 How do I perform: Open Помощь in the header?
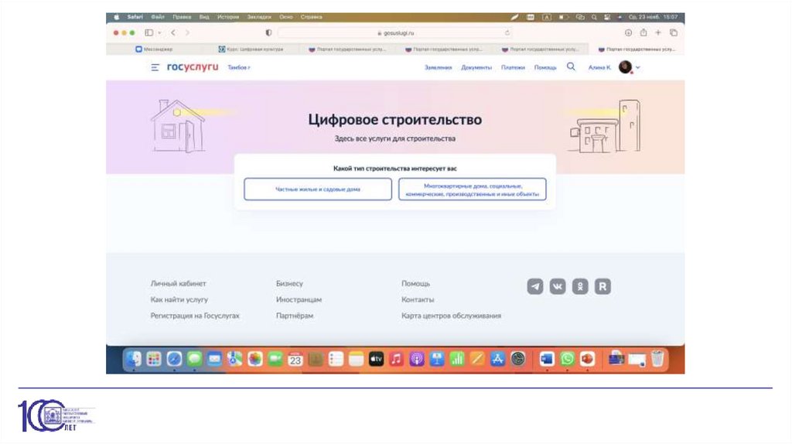[545, 67]
